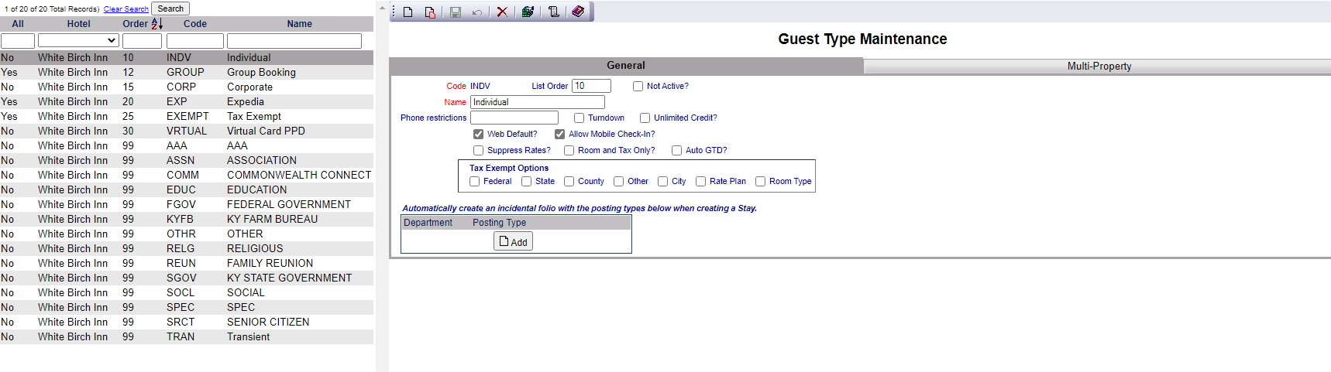This screenshot has width=1331, height=372.
Task: Click the Search button
Action: coord(170,9)
